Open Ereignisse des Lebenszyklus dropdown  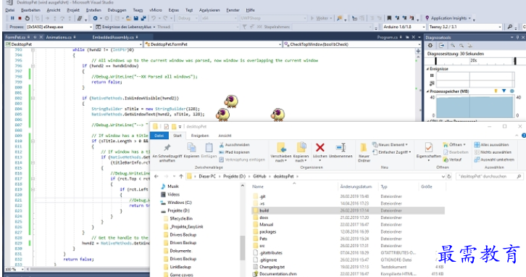[x=125, y=27]
